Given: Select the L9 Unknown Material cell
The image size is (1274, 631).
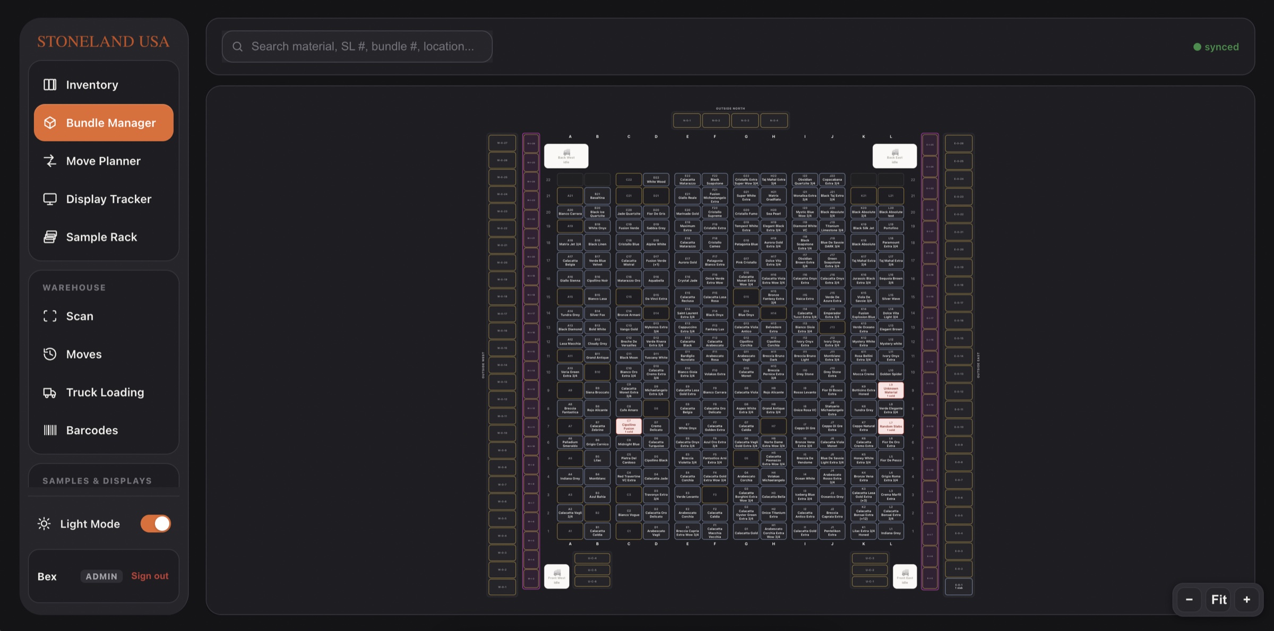Looking at the screenshot, I should tap(891, 391).
